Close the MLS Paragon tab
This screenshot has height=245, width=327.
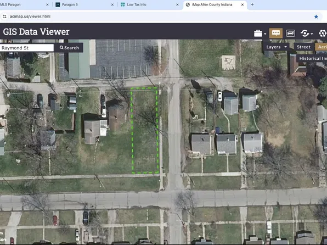pos(47,4)
